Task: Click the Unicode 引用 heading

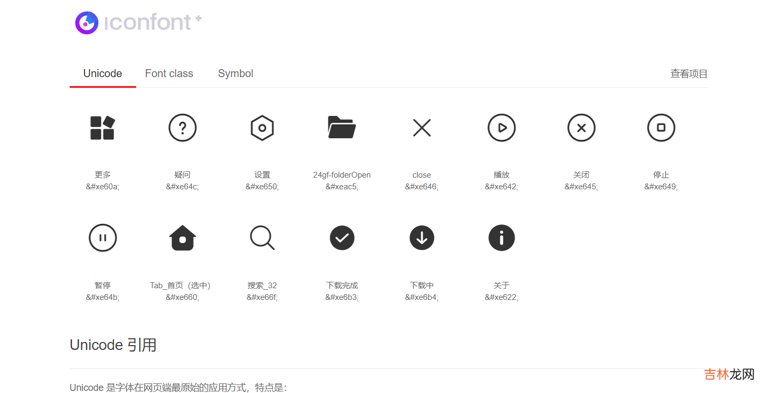Action: 113,345
